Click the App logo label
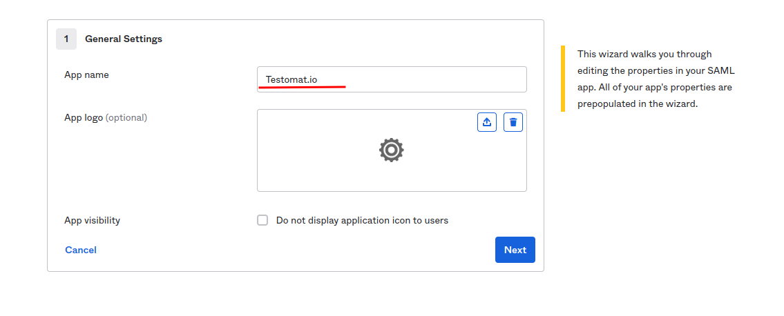The width and height of the screenshot is (784, 316). [x=84, y=117]
